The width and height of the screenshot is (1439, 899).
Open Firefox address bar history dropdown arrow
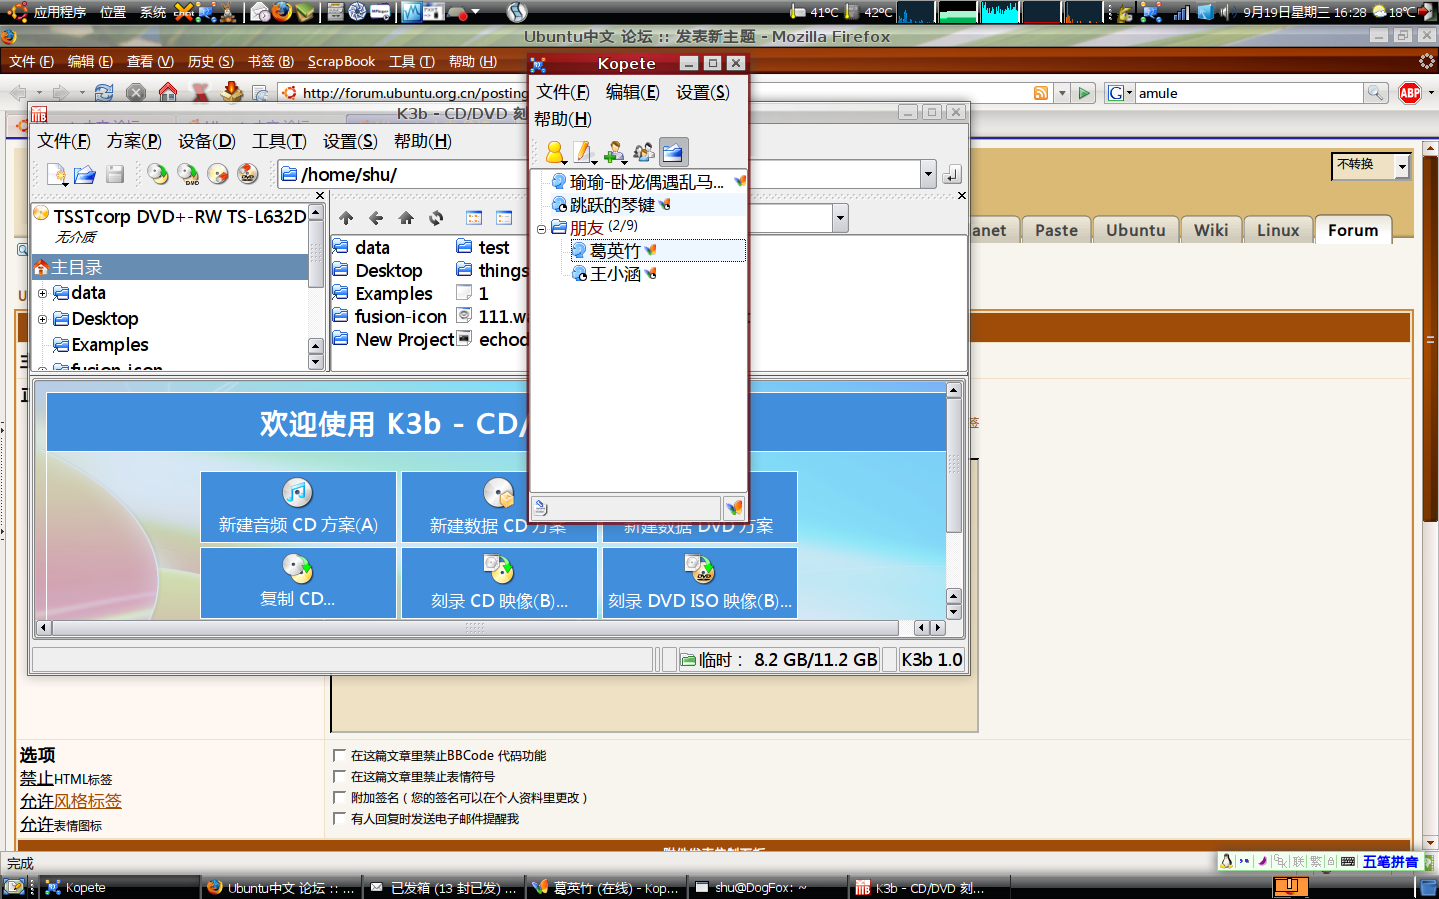[x=1062, y=93]
